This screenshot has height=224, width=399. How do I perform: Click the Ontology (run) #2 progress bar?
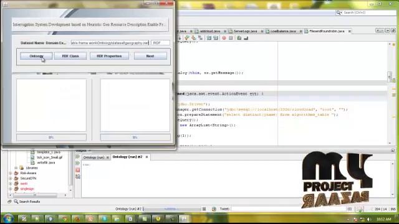click(x=172, y=209)
